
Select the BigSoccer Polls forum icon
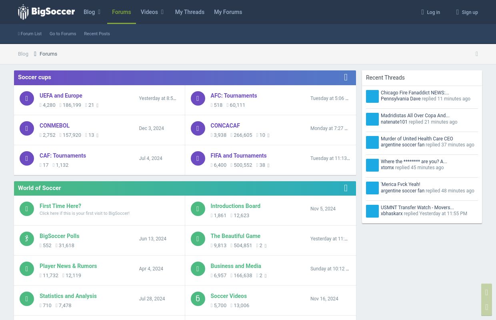coord(27,239)
